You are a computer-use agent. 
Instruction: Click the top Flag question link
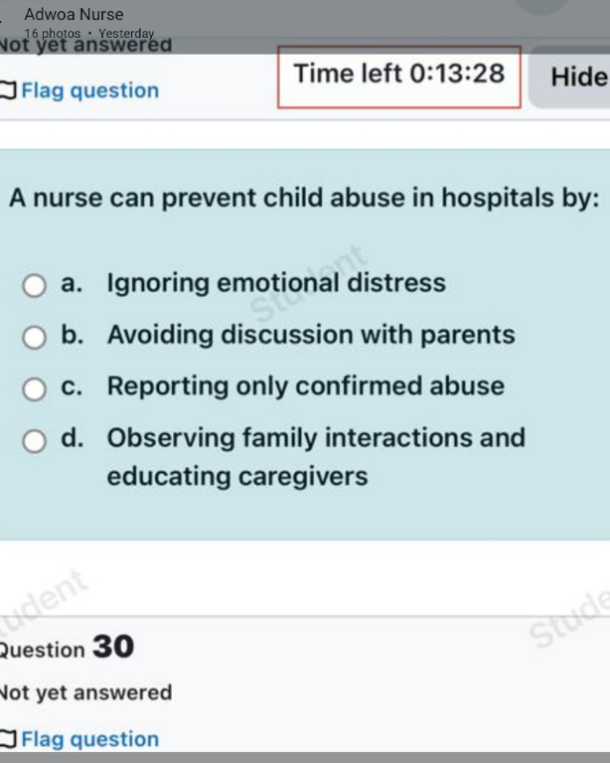pyautogui.click(x=90, y=90)
